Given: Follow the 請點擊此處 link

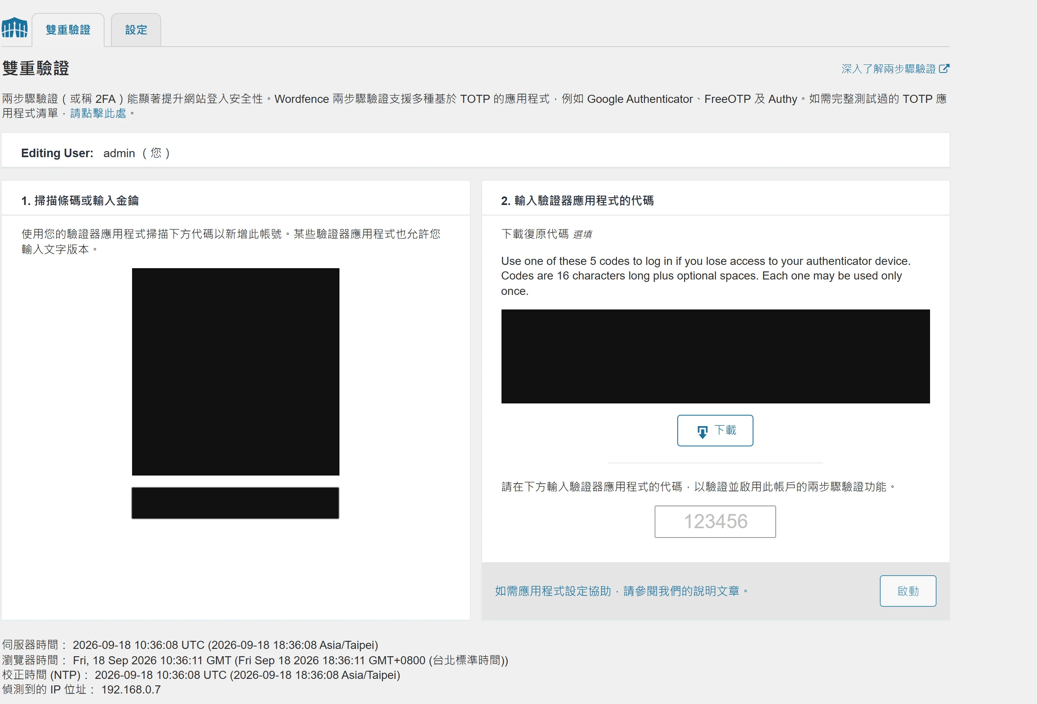Looking at the screenshot, I should pyautogui.click(x=98, y=113).
